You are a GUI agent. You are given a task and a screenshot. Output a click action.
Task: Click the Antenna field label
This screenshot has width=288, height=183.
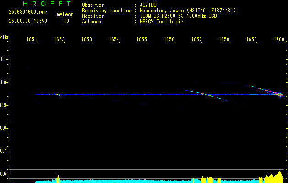92,22
